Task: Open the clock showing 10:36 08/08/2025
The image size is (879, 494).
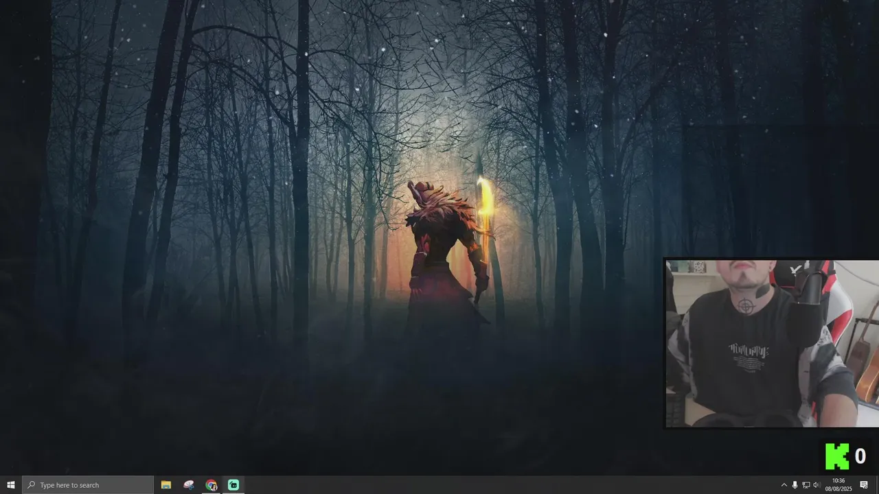Action: click(838, 485)
